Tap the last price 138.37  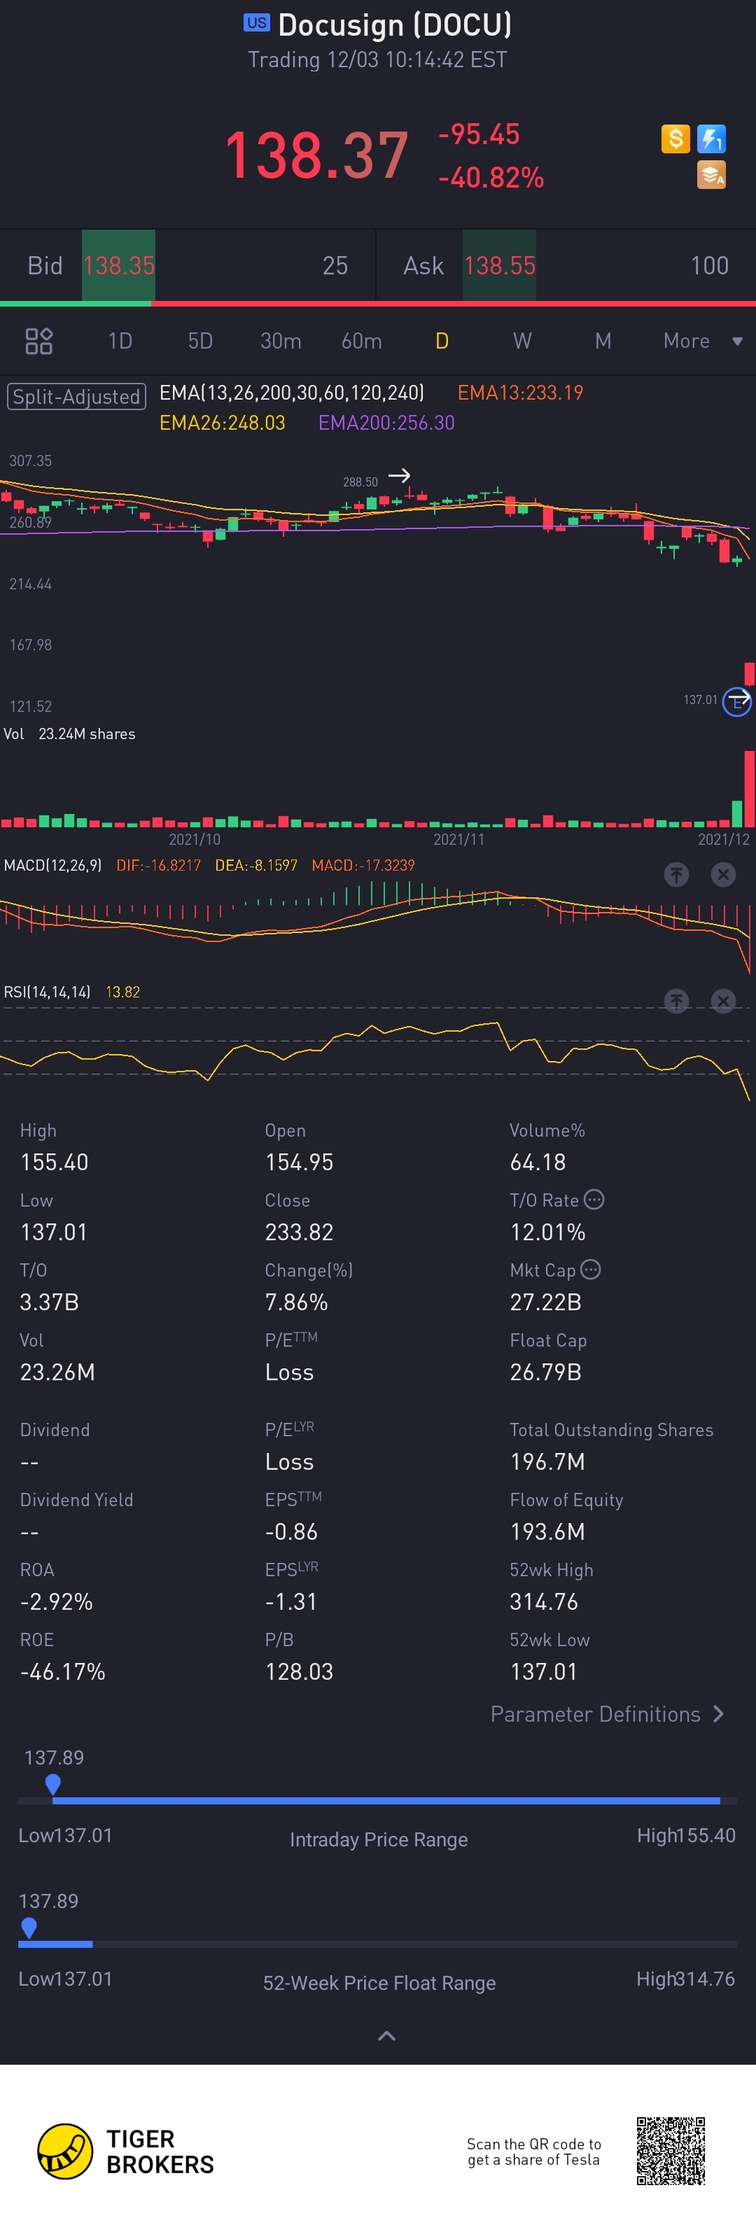click(316, 157)
